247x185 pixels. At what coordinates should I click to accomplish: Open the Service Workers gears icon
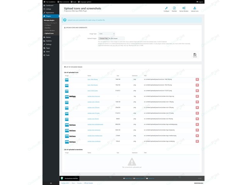tap(184, 9)
